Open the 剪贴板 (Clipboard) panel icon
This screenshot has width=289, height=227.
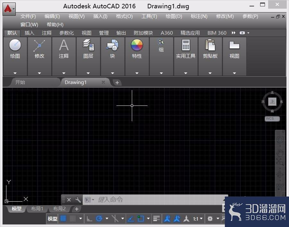[x=210, y=45]
